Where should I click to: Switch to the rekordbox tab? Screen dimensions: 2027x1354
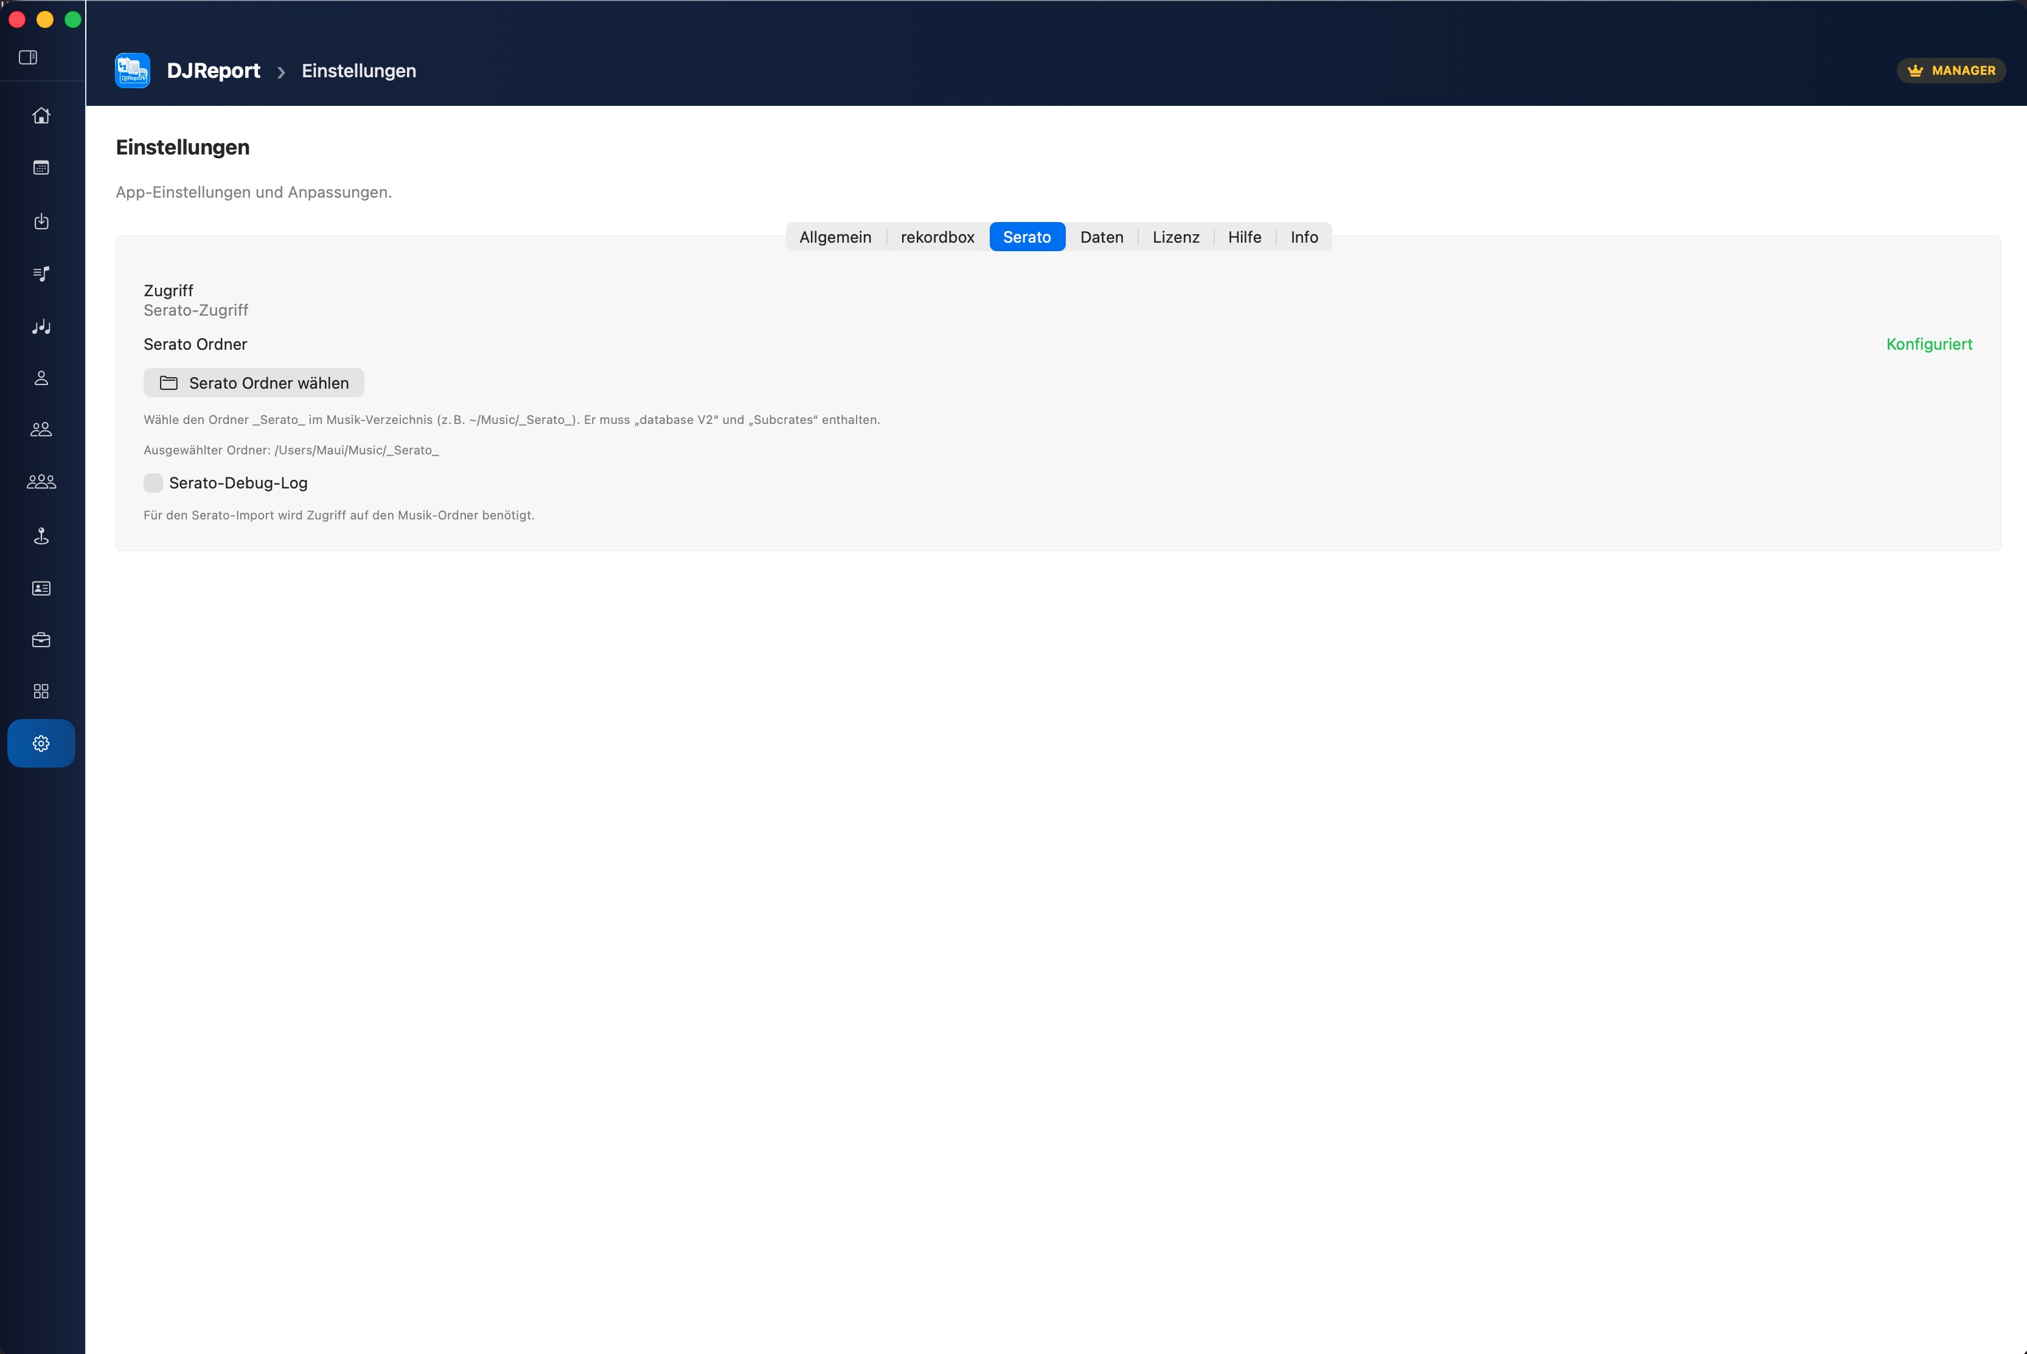[x=937, y=237]
